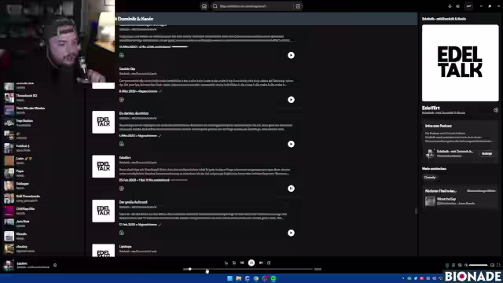Click the Edel Talk cover beside the Edelflirt episode

tap(103, 167)
